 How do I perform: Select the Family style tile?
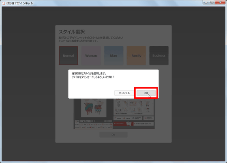[136, 55]
